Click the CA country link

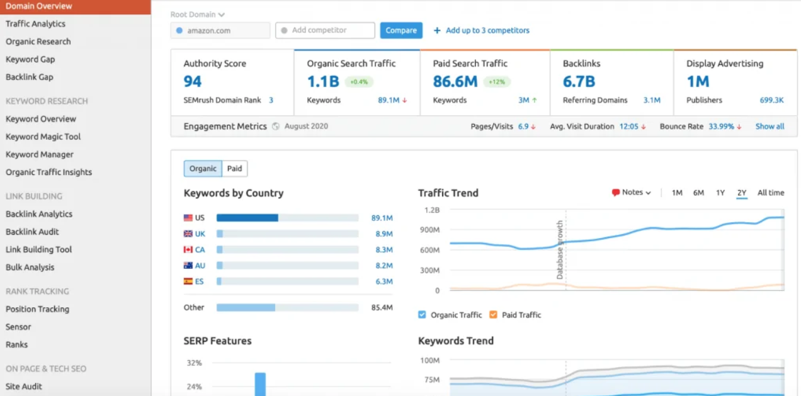pos(200,249)
